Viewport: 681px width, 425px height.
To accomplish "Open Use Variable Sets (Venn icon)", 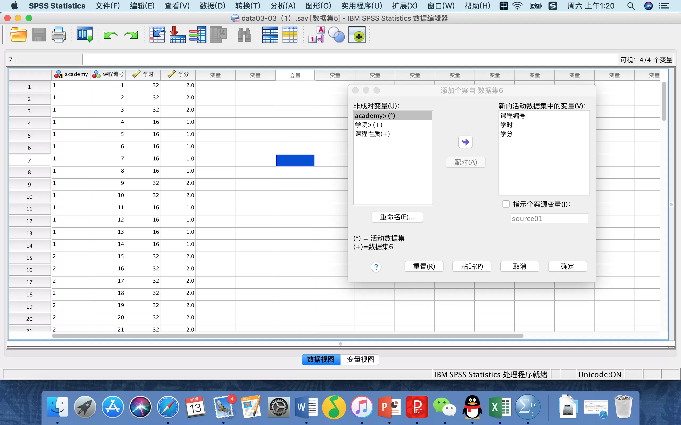I will (337, 34).
